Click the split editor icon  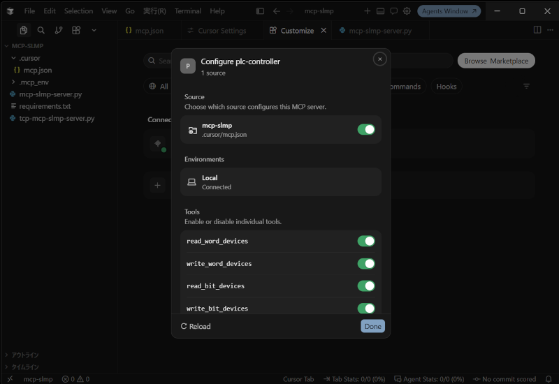click(x=537, y=30)
